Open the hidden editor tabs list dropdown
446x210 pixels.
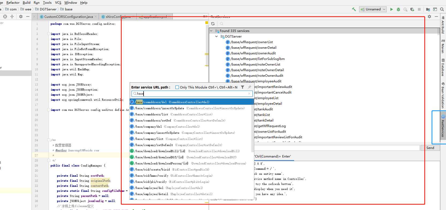[205, 17]
